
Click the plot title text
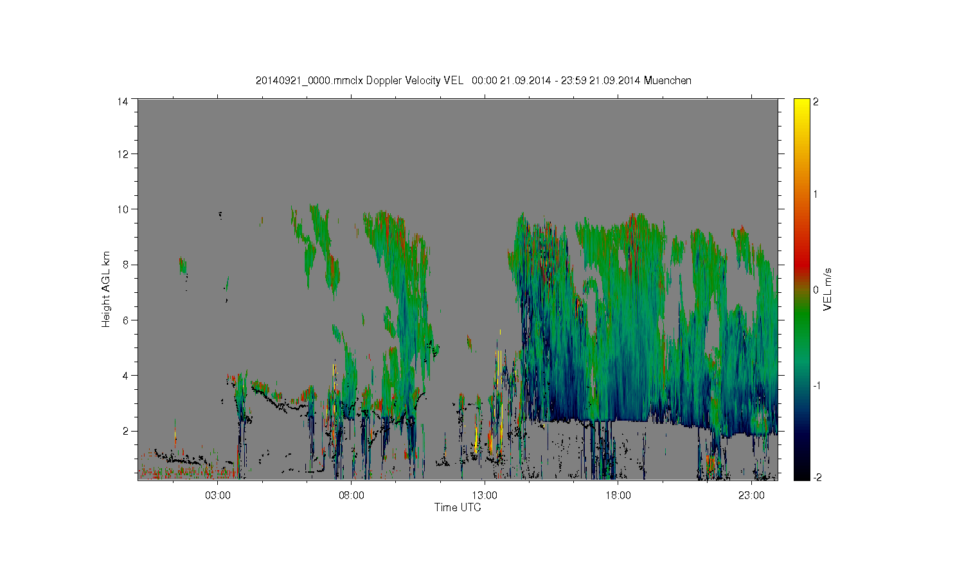click(474, 80)
